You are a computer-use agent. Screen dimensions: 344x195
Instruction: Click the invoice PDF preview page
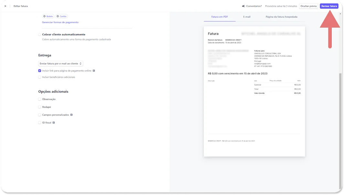click(x=254, y=91)
